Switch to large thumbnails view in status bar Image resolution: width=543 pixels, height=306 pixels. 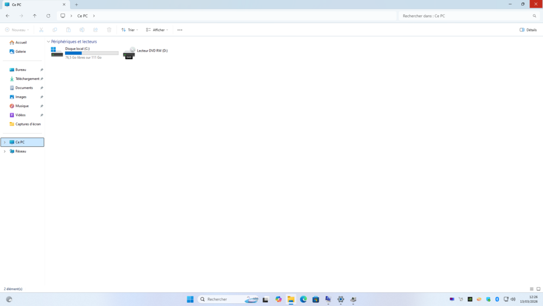point(538,289)
